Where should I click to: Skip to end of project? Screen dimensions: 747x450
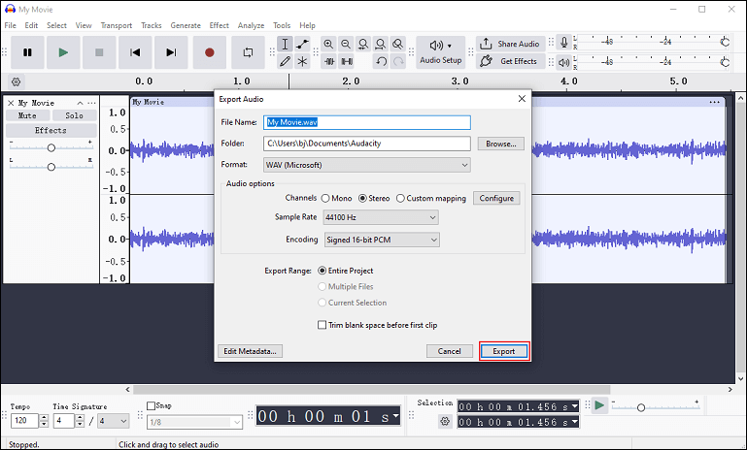[x=171, y=52]
